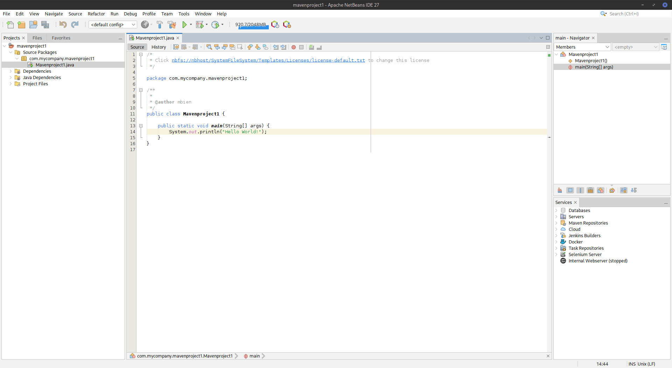Click the New File toolbar icon
The image size is (672, 368).
pyautogui.click(x=10, y=24)
